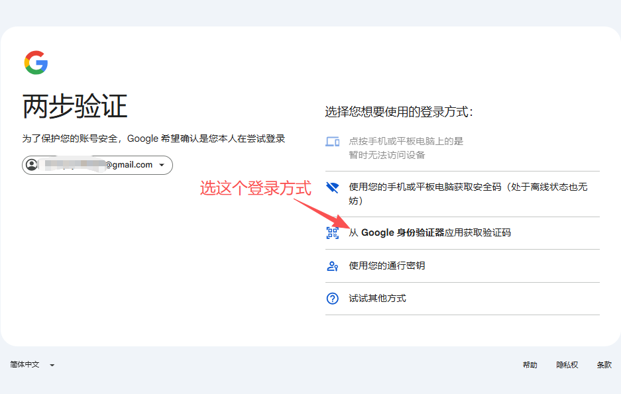The image size is (621, 394).
Task: Click the 暂时无法访问设备 text
Action: [386, 155]
